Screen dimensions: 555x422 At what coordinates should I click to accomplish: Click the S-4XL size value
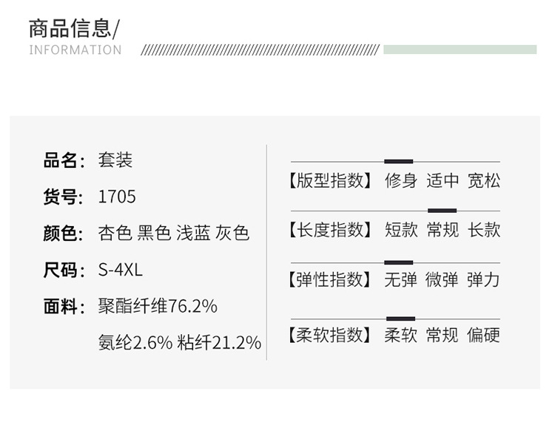[x=120, y=270]
